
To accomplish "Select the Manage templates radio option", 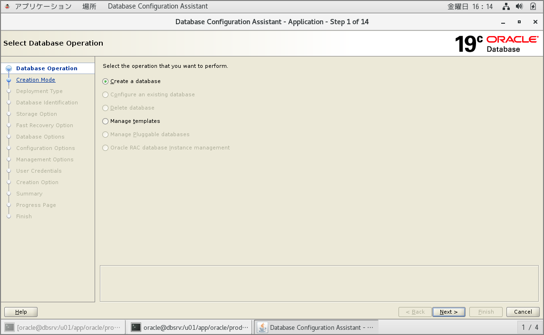I will [x=106, y=121].
